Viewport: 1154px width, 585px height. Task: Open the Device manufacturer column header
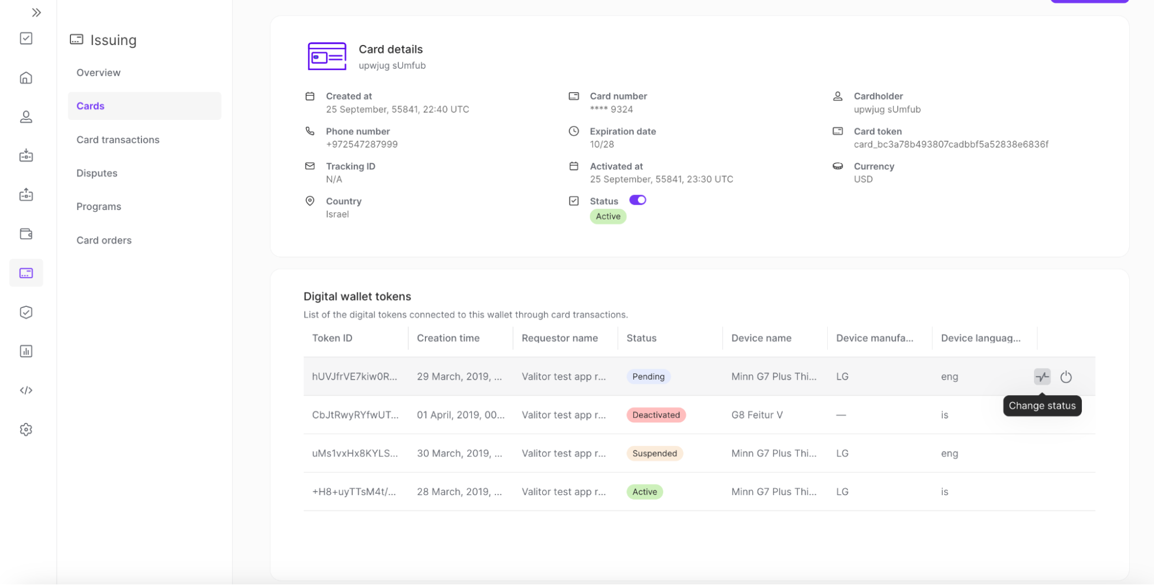tap(873, 337)
